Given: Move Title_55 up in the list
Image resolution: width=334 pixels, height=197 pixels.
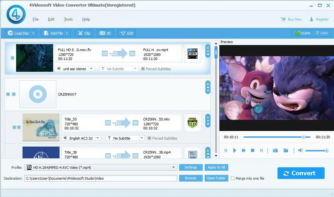Looking at the screenshot, I should pyautogui.click(x=208, y=121).
